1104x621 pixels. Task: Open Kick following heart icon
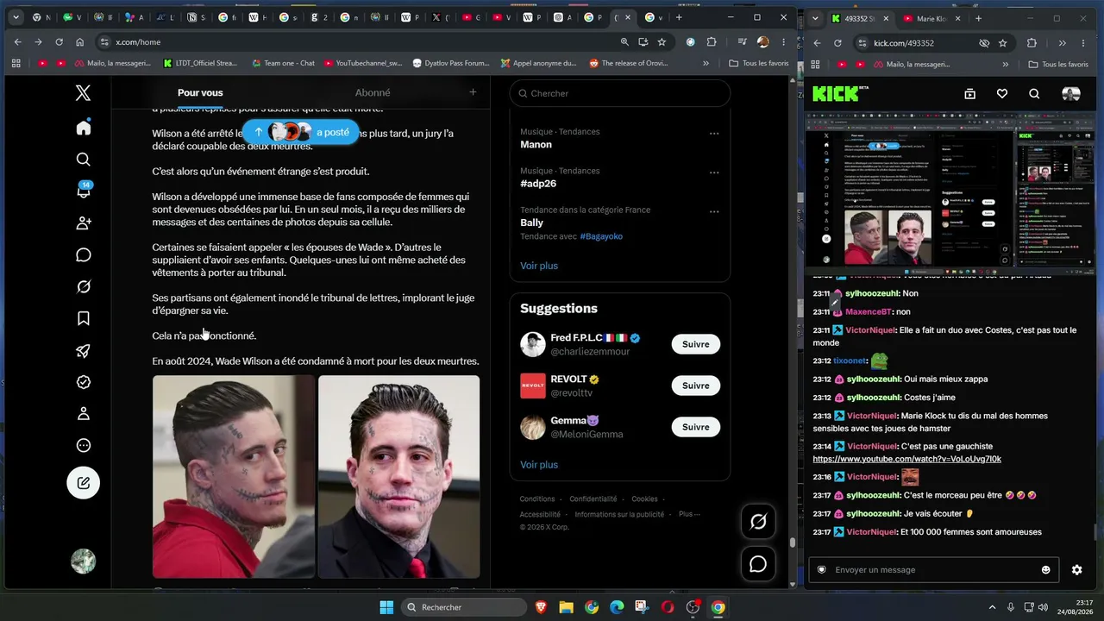pyautogui.click(x=1001, y=94)
